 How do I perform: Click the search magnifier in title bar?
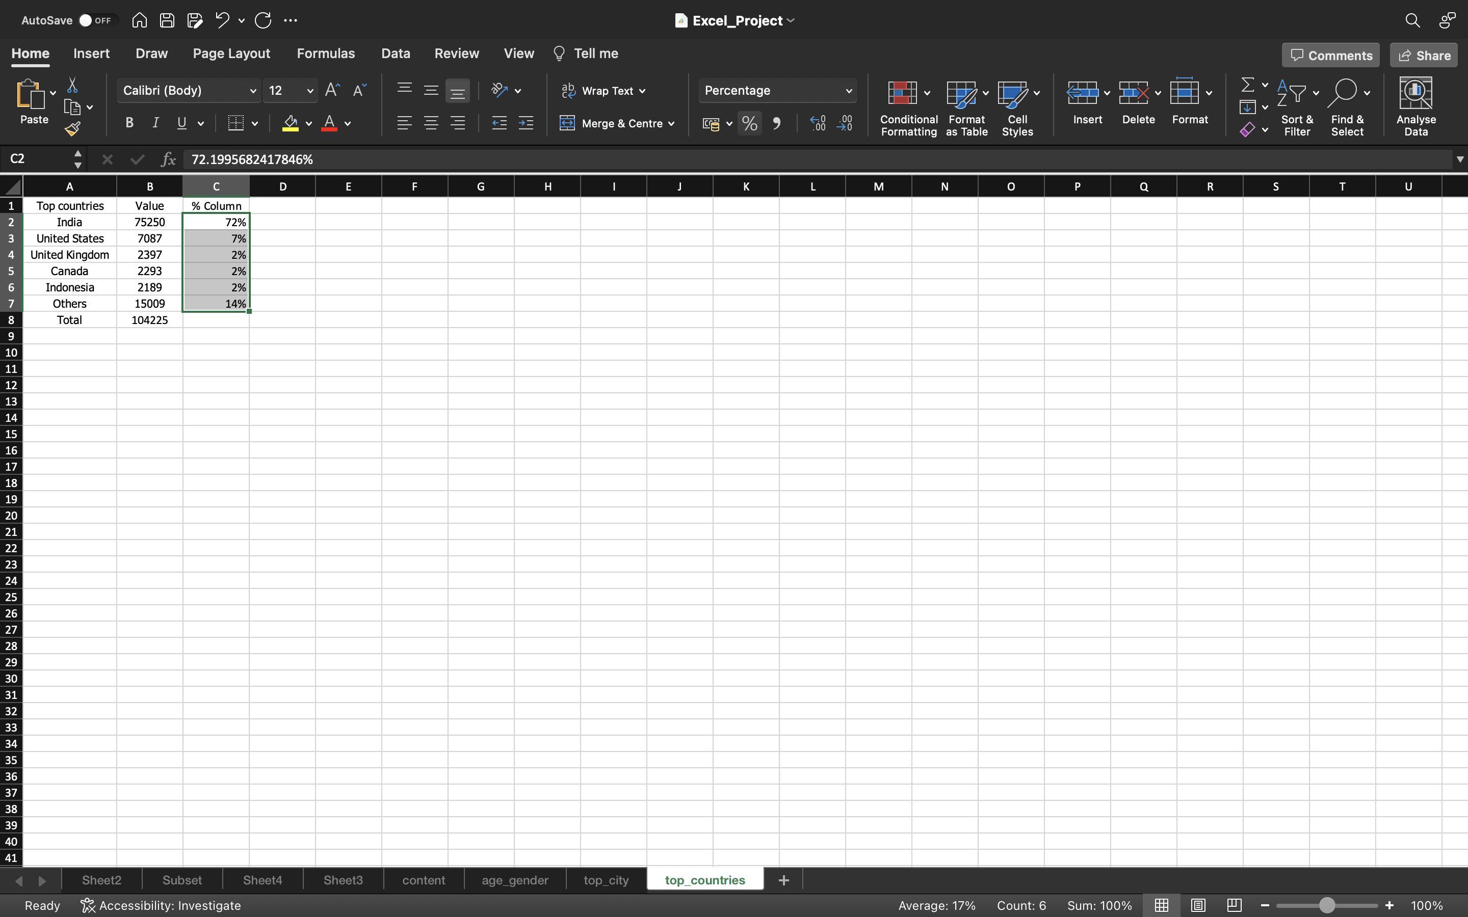click(1412, 20)
